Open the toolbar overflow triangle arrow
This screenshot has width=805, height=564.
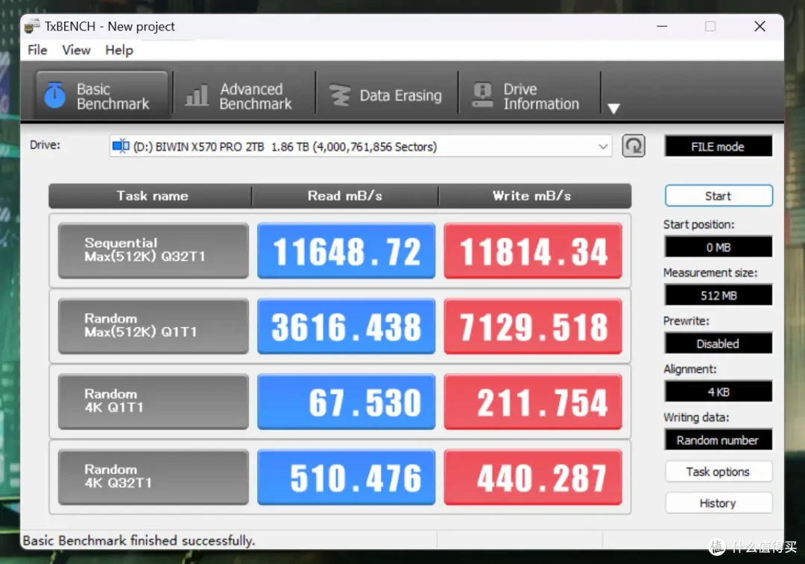tap(613, 108)
